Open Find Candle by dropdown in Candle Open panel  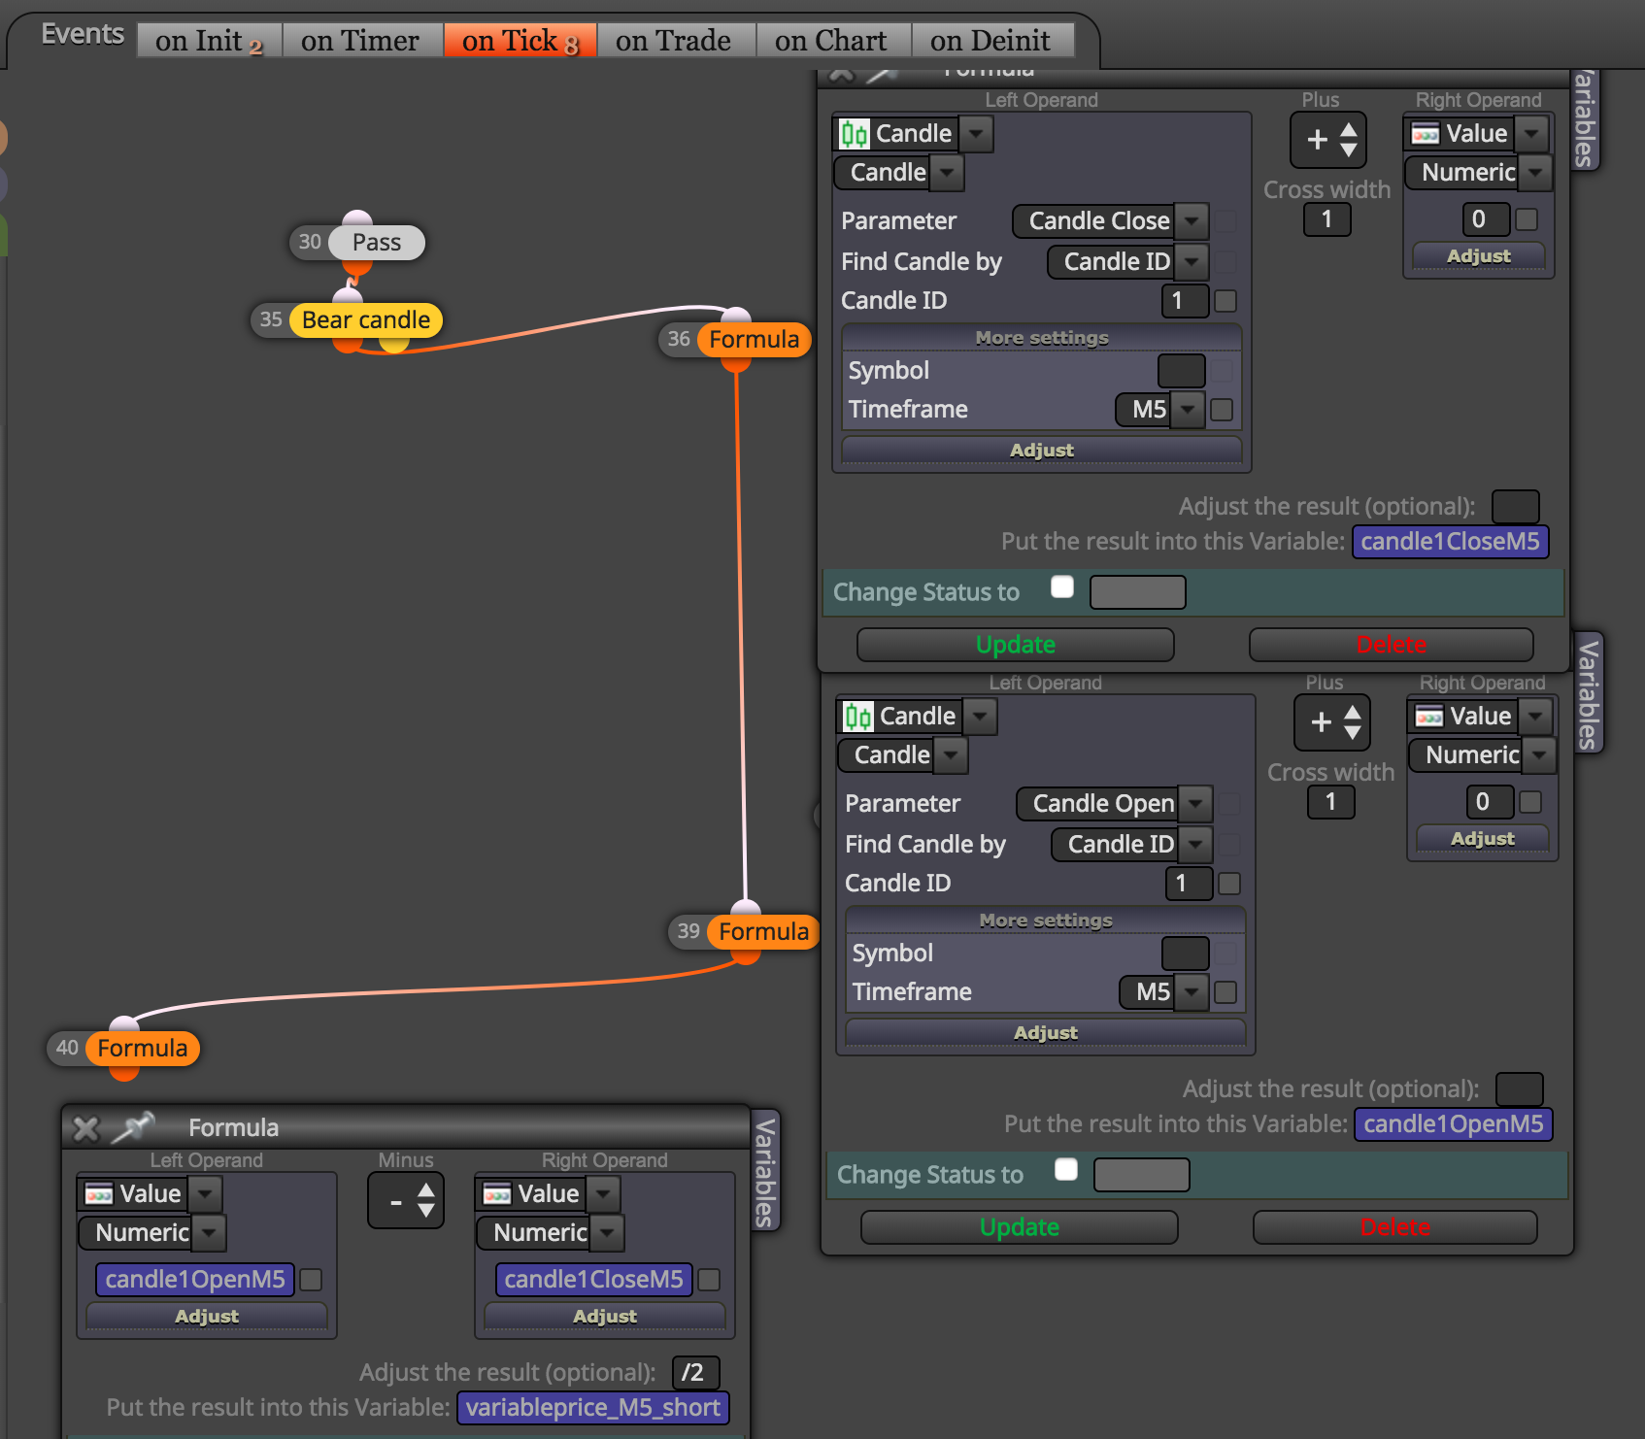coord(1132,845)
